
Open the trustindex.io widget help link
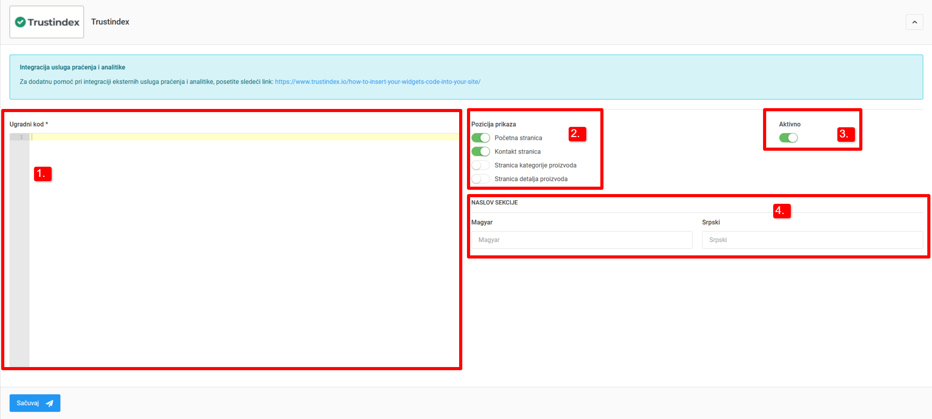(377, 82)
